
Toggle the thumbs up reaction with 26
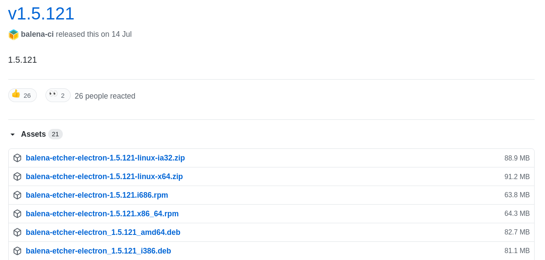coord(22,95)
